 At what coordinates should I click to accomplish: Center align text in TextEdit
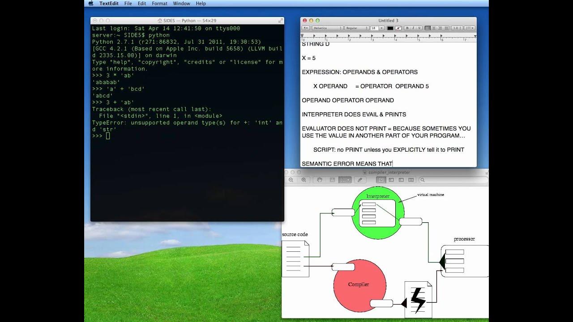tap(434, 28)
